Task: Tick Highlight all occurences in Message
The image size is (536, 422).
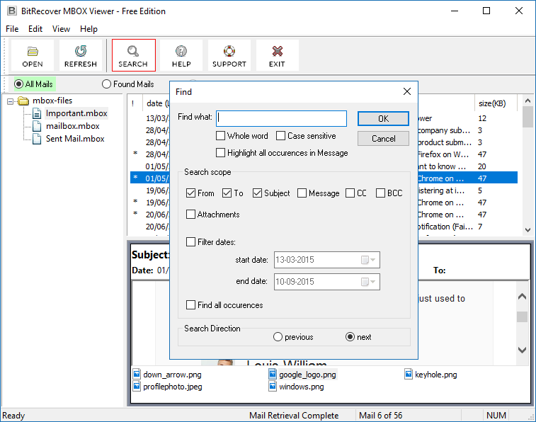Action: [x=220, y=152]
